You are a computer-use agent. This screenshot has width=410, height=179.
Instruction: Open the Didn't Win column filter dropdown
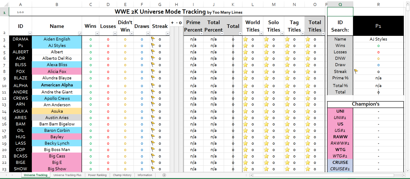coord(131,34)
